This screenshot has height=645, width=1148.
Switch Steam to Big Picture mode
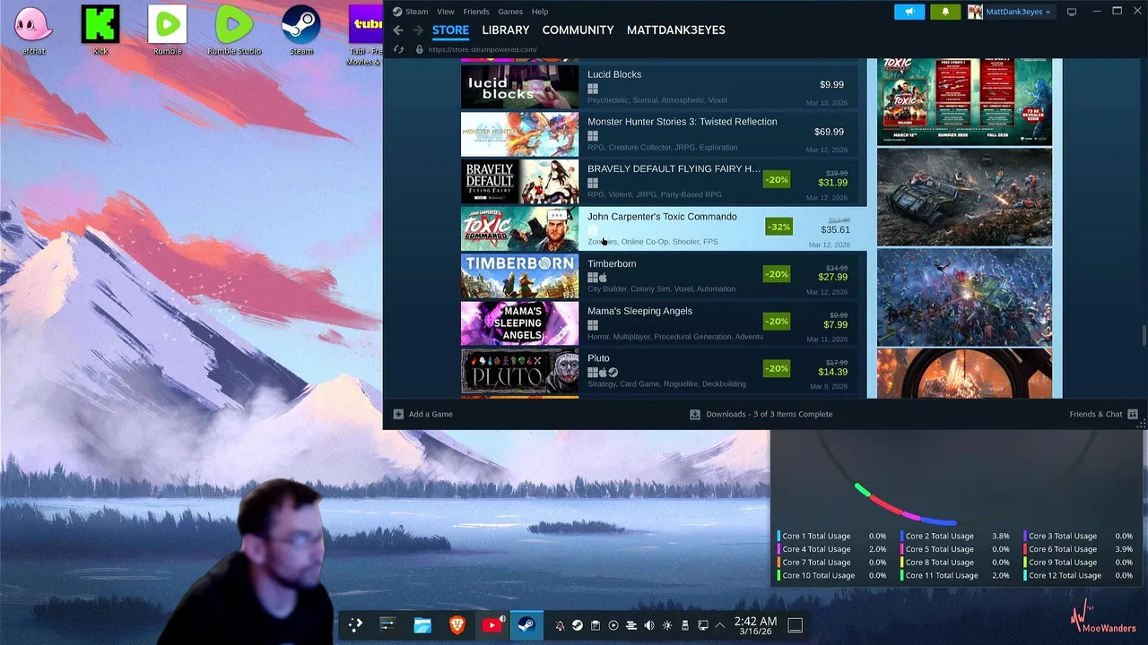click(x=1072, y=12)
